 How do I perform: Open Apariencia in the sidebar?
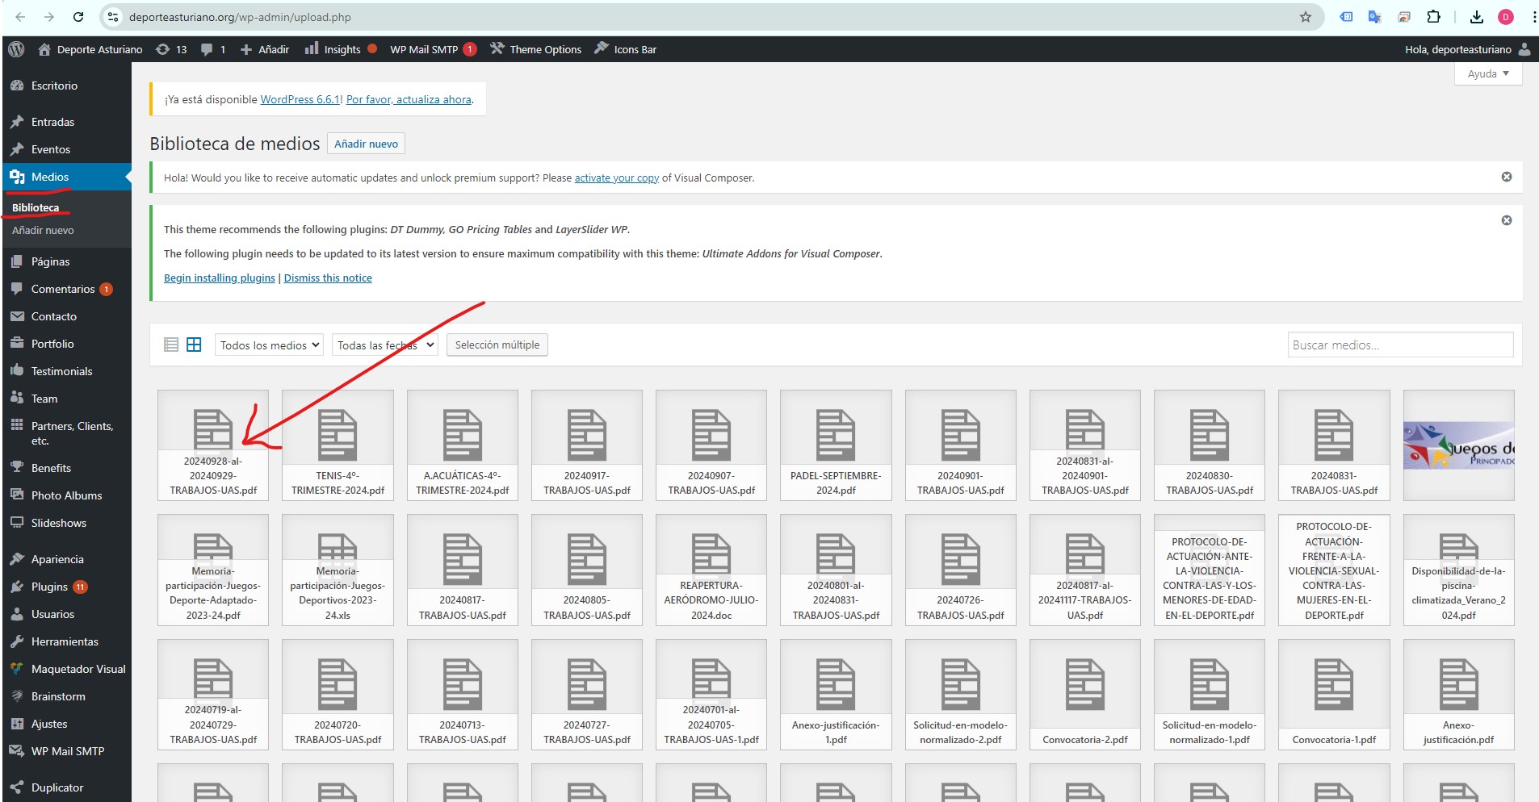[66, 559]
